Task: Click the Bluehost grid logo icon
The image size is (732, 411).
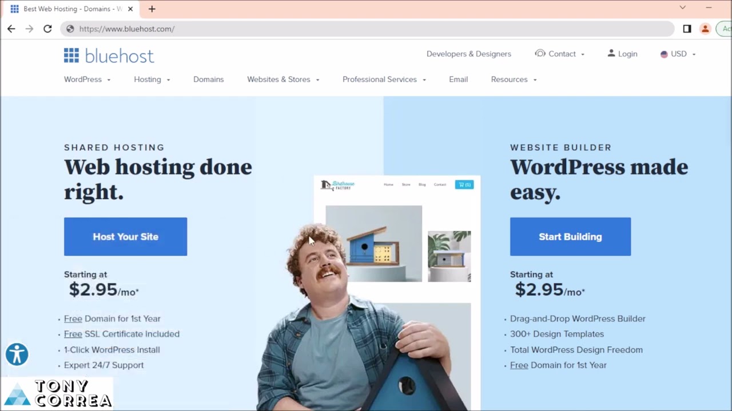Action: click(71, 55)
